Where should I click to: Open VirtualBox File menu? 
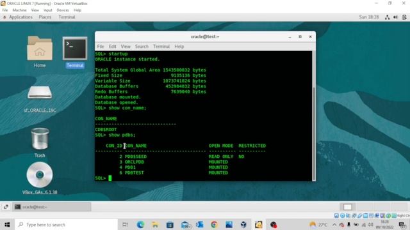click(5, 10)
